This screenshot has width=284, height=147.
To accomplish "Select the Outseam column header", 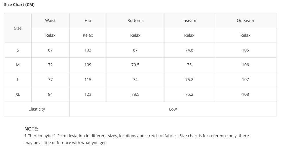I will (x=245, y=21).
